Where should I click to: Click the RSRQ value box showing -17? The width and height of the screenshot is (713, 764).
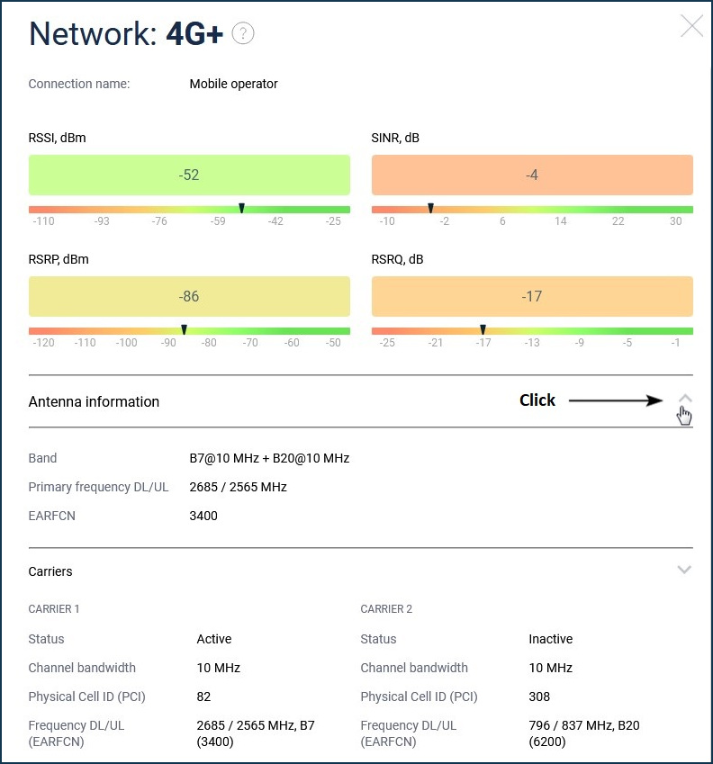[532, 297]
